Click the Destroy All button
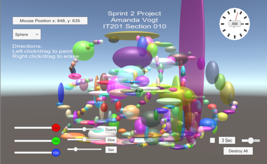The height and width of the screenshot is (164, 267). (238, 151)
